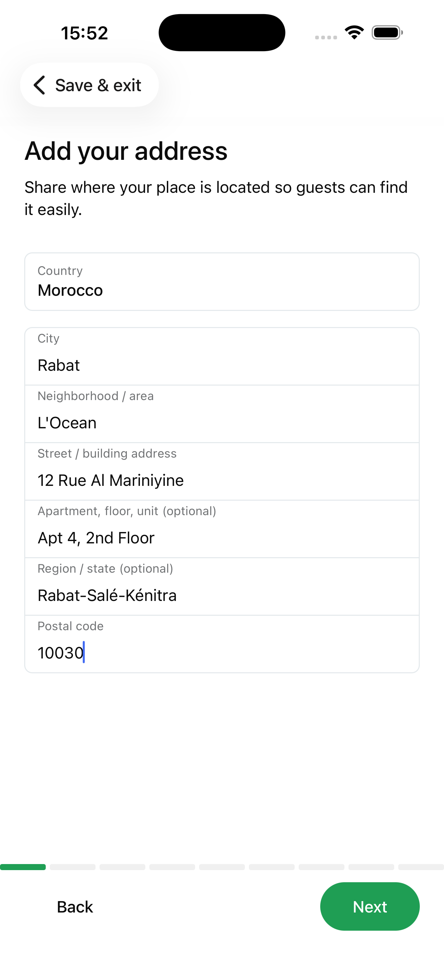The image size is (444, 965).
Task: Tap the second gray progress segment
Action: pyautogui.click(x=73, y=867)
